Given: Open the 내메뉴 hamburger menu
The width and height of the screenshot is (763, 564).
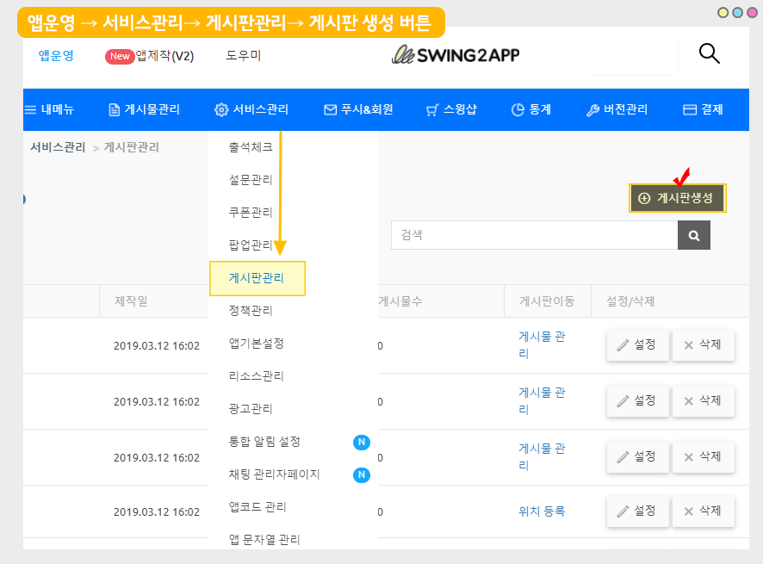Looking at the screenshot, I should pos(49,109).
